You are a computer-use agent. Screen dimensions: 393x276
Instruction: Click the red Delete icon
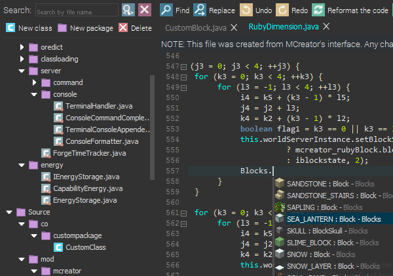coord(123,27)
